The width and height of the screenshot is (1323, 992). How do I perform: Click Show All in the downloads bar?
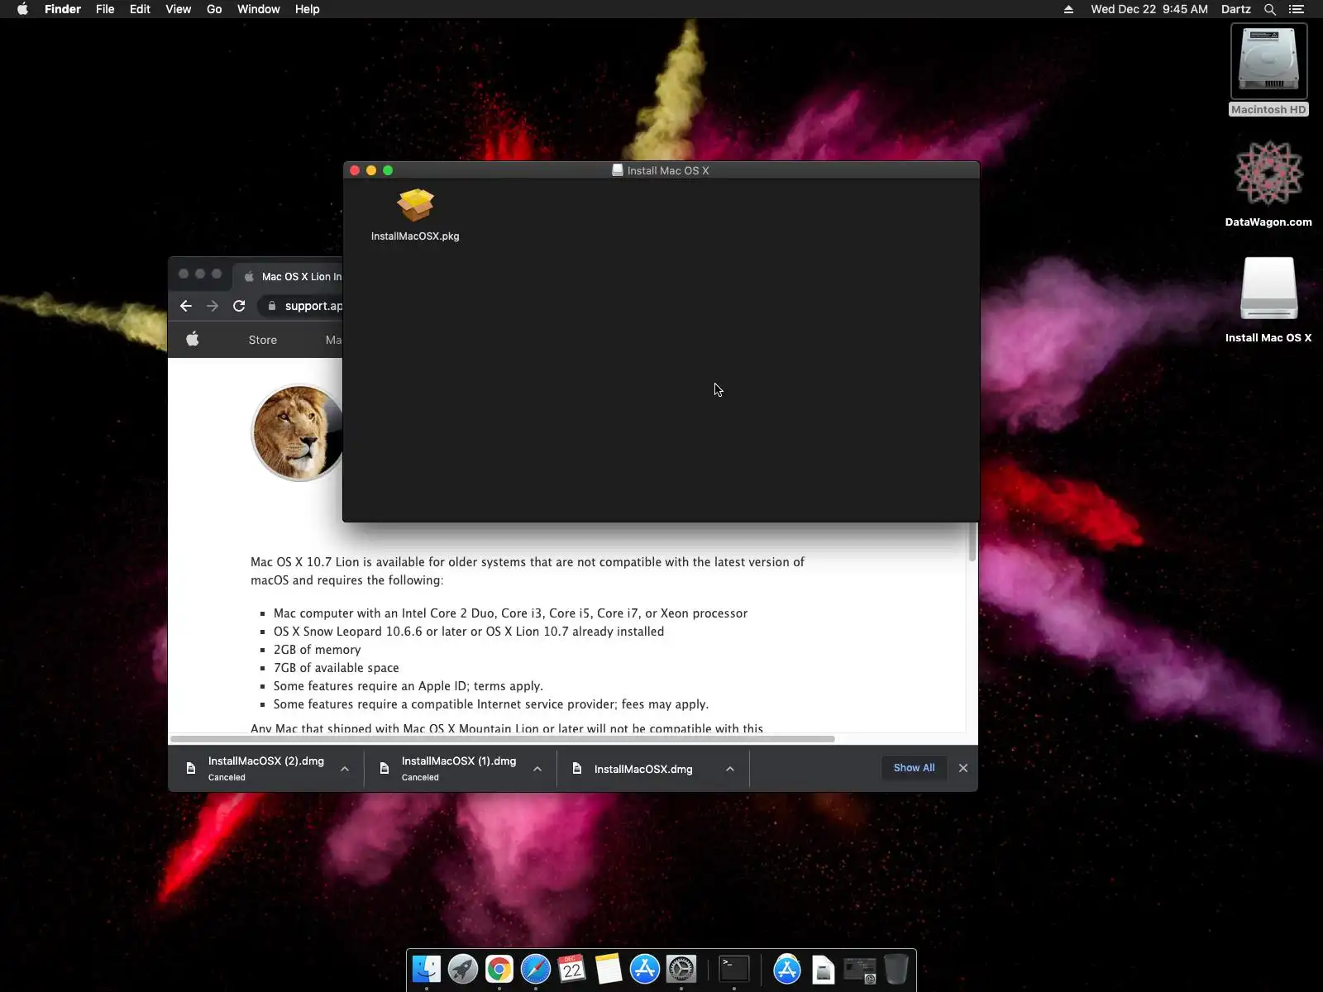tap(914, 768)
